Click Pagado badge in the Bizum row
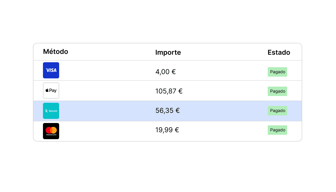 pyautogui.click(x=277, y=111)
